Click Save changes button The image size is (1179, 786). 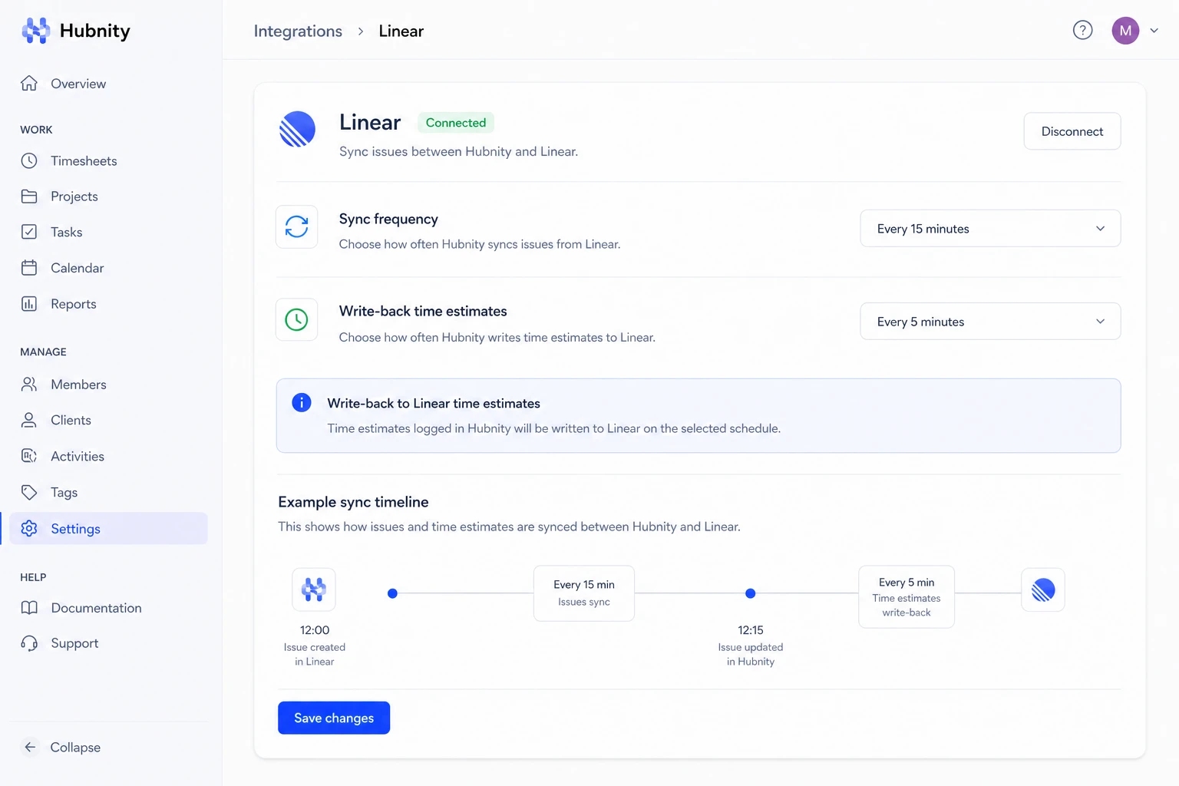tap(334, 718)
